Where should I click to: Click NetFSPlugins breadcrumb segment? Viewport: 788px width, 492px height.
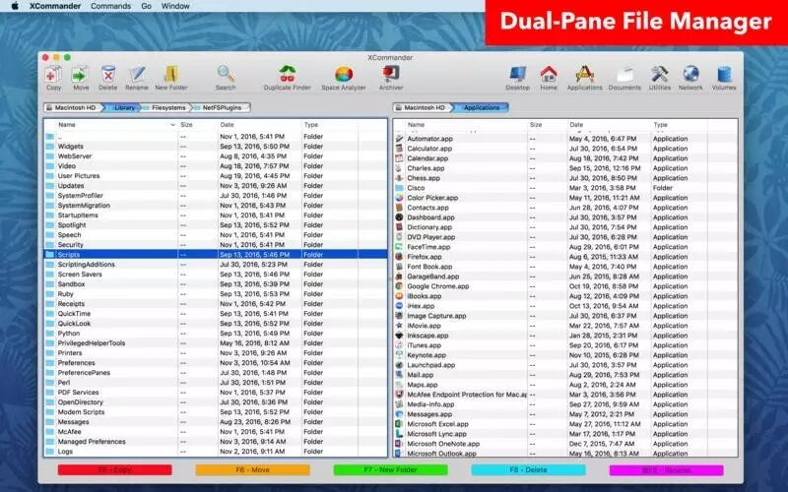(222, 107)
